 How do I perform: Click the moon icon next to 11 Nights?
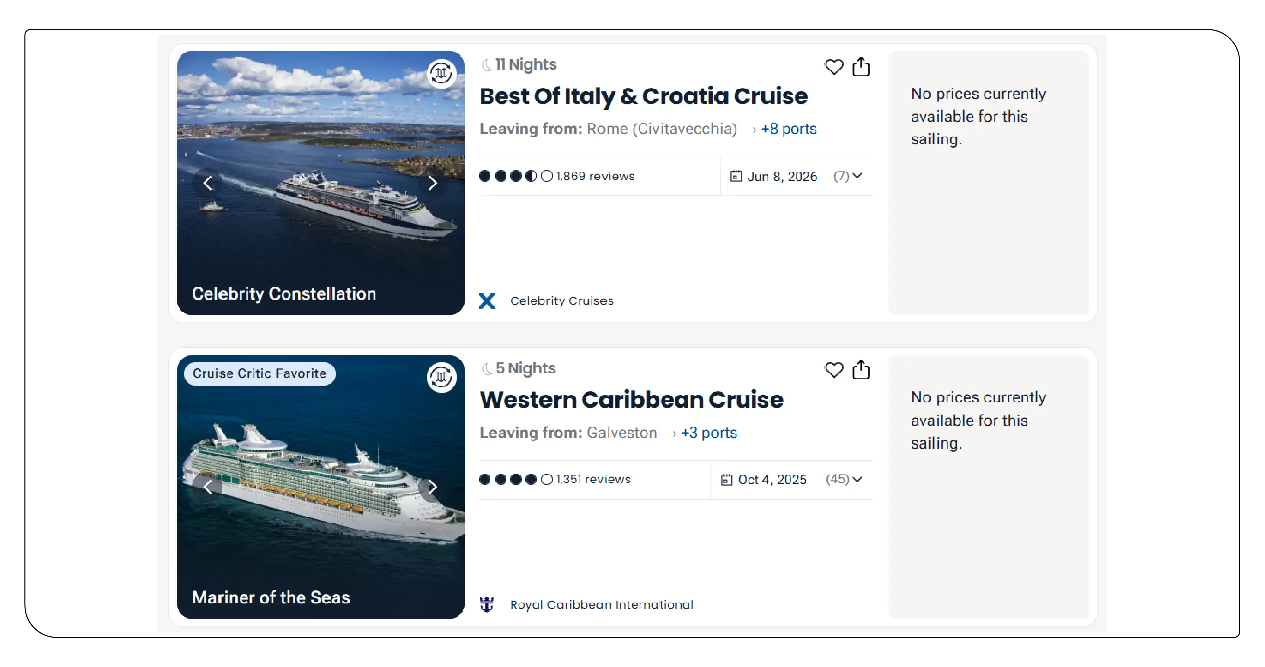(x=485, y=64)
